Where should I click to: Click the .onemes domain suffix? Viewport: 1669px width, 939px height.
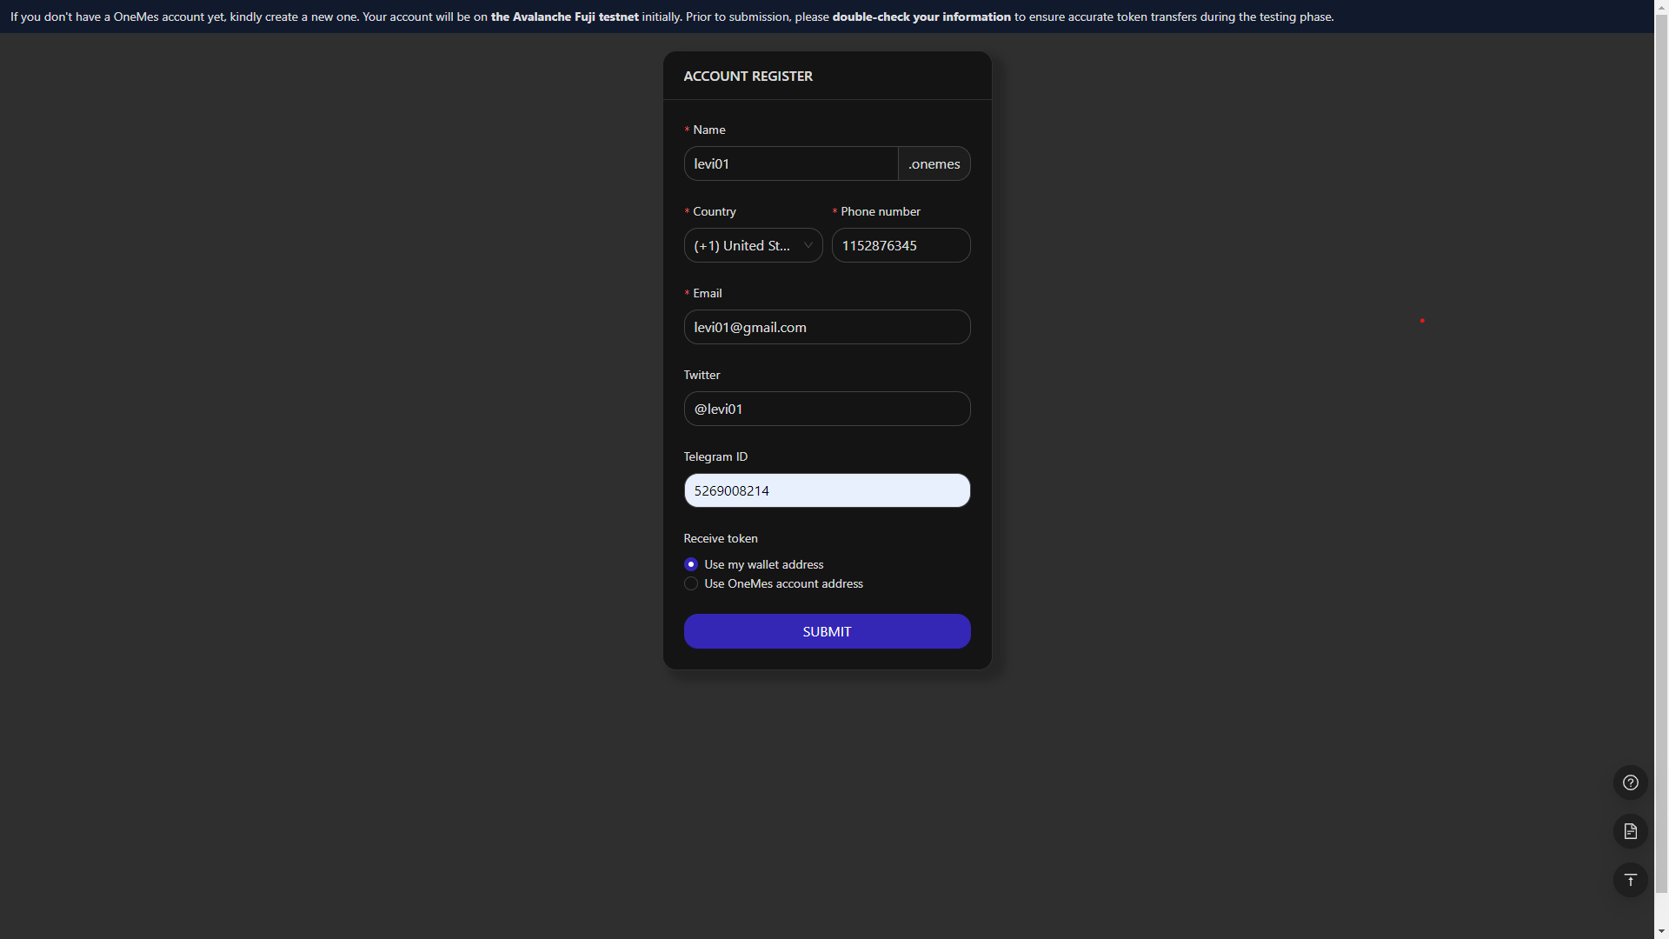(934, 163)
